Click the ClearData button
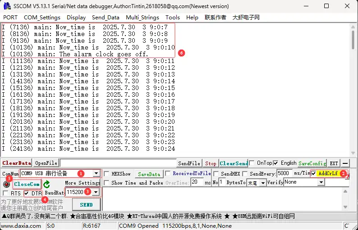Viewport: 358px width, 230px height. coord(17,163)
